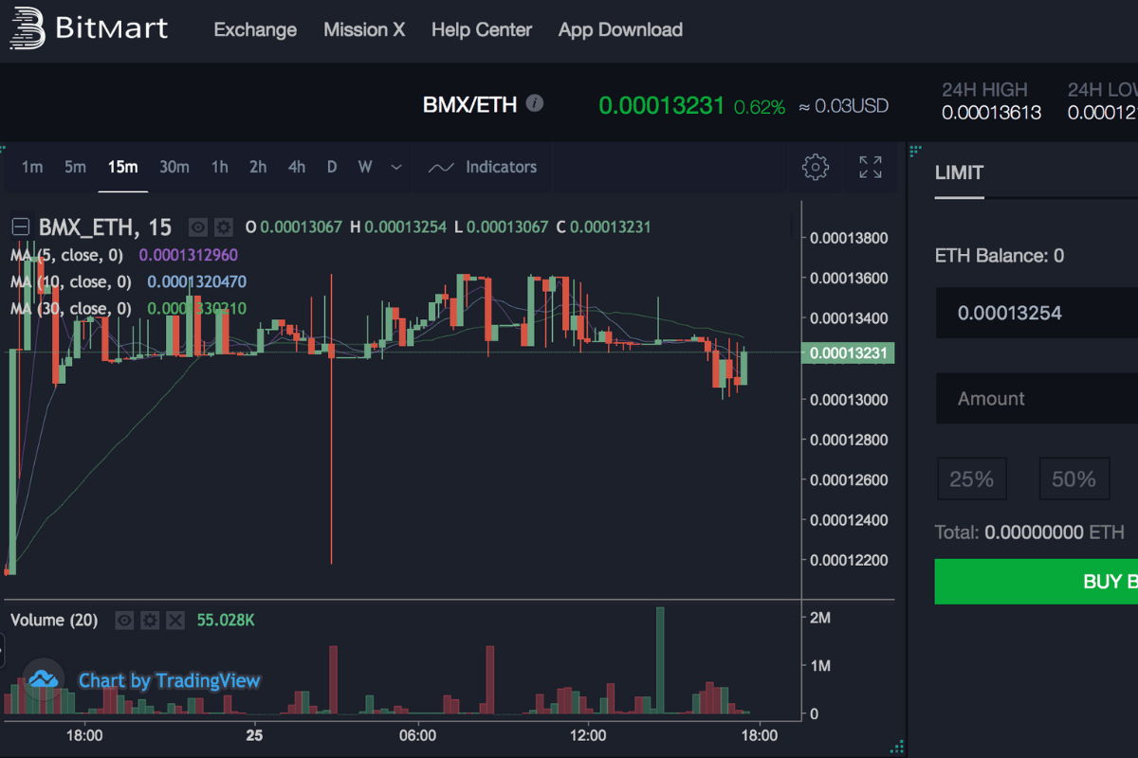Image resolution: width=1138 pixels, height=758 pixels.
Task: Select the D daily interval
Action: point(332,167)
